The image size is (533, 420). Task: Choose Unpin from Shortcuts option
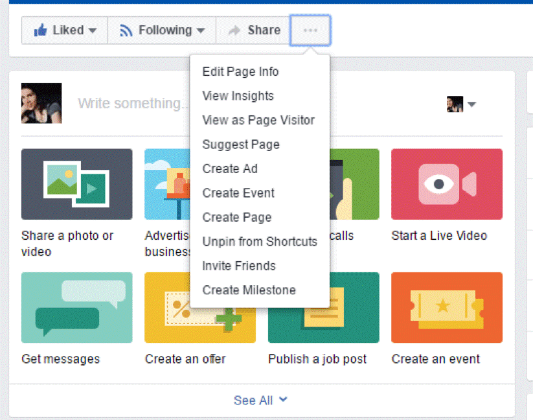[x=260, y=242]
